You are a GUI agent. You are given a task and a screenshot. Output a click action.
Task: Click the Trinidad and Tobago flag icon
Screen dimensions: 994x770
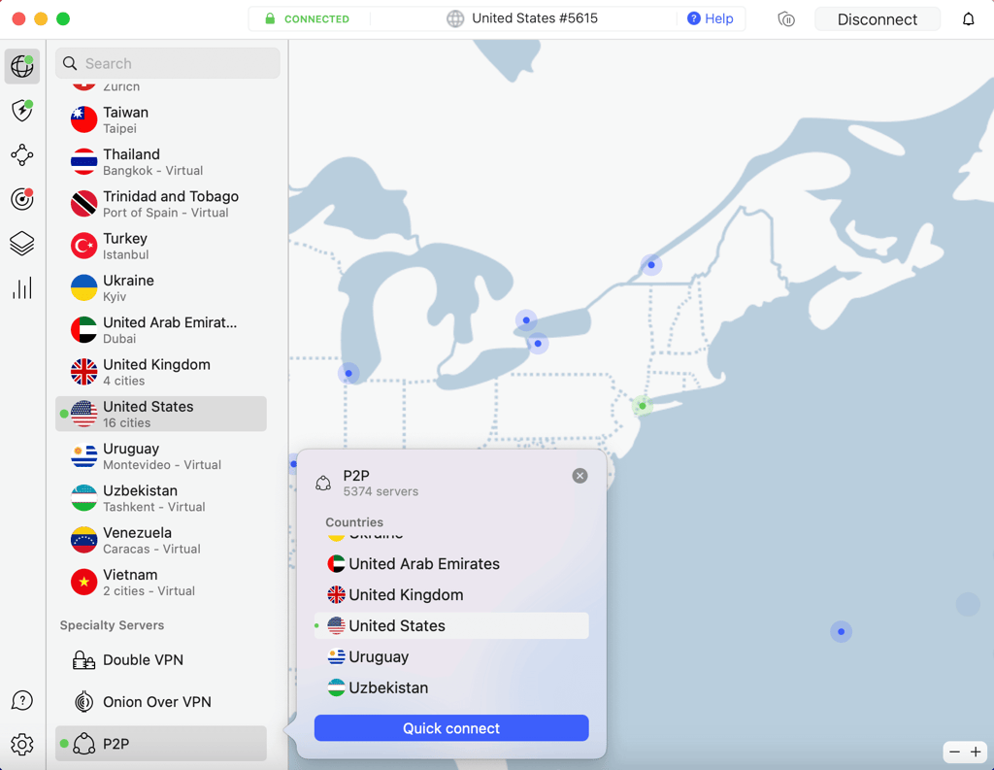pyautogui.click(x=83, y=204)
